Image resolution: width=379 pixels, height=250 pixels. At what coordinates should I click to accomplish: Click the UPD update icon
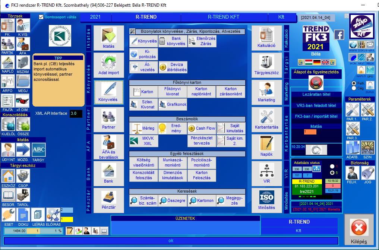click(370, 70)
